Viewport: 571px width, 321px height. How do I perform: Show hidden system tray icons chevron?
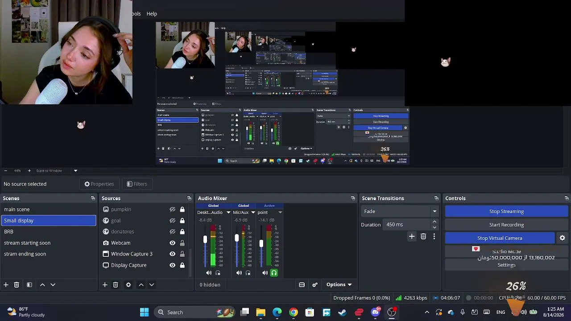coord(427,312)
